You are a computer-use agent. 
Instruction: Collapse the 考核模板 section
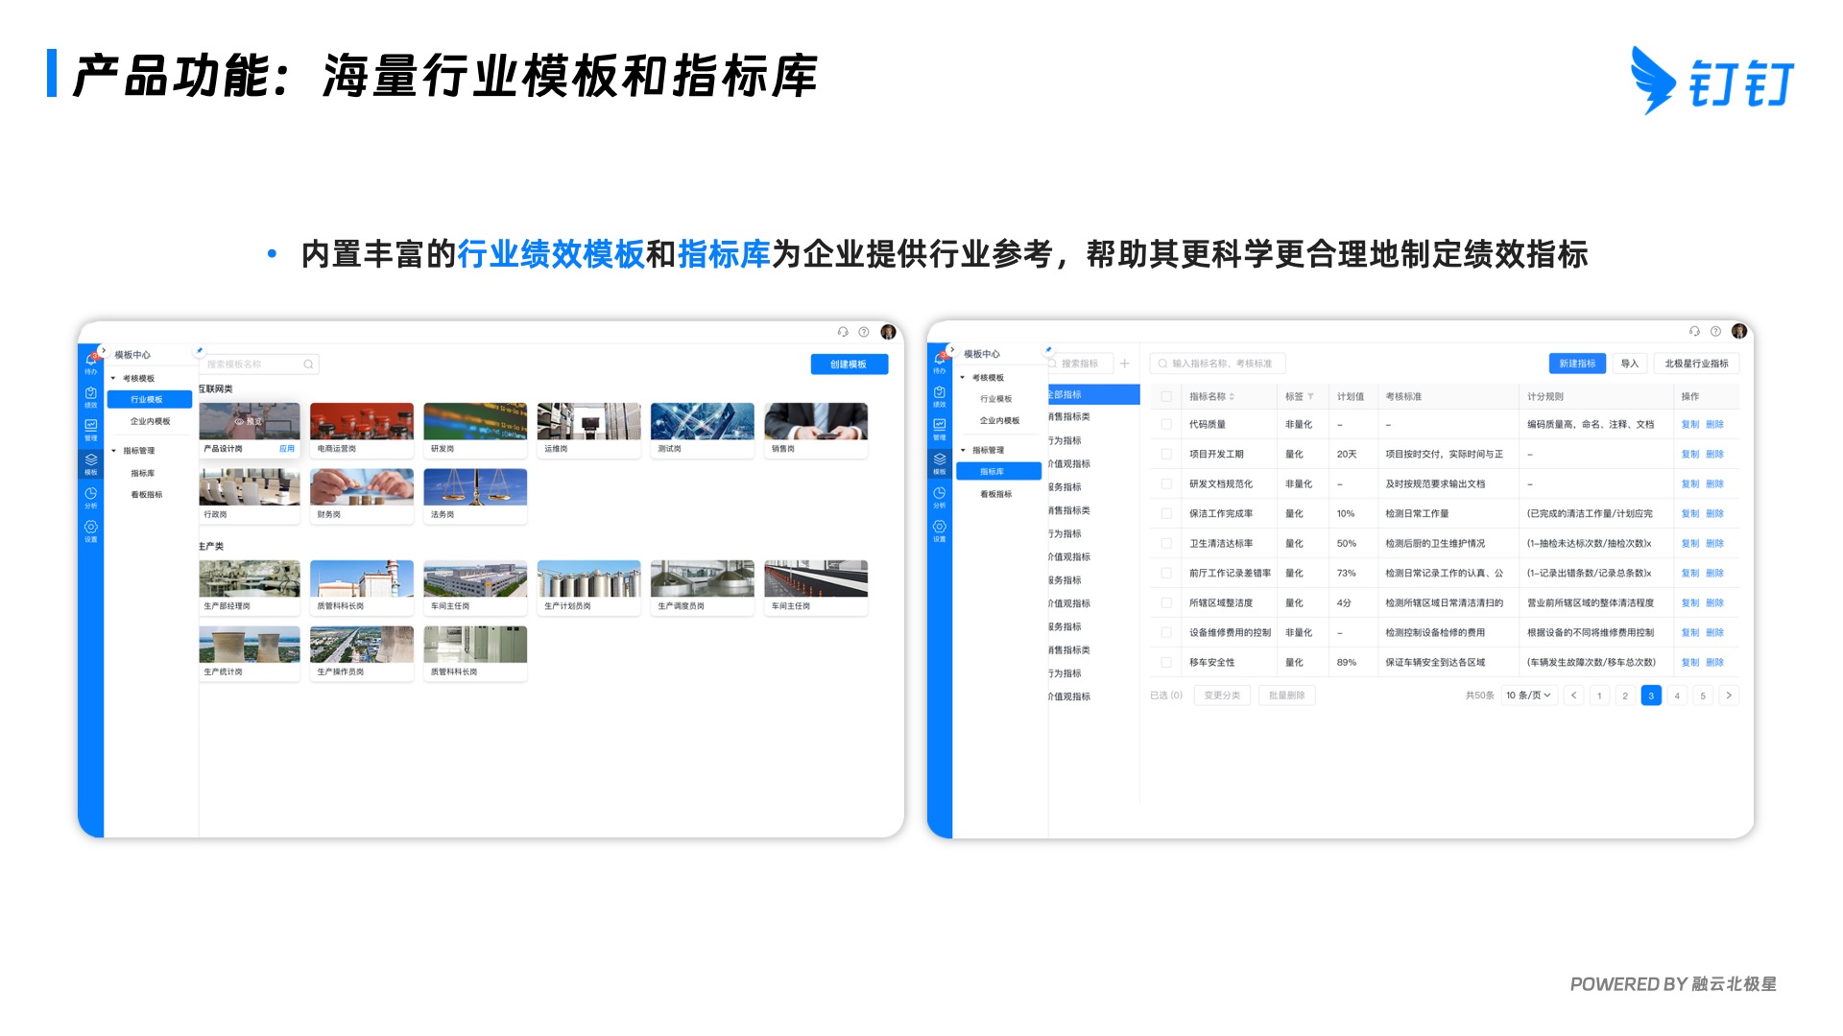tap(113, 378)
